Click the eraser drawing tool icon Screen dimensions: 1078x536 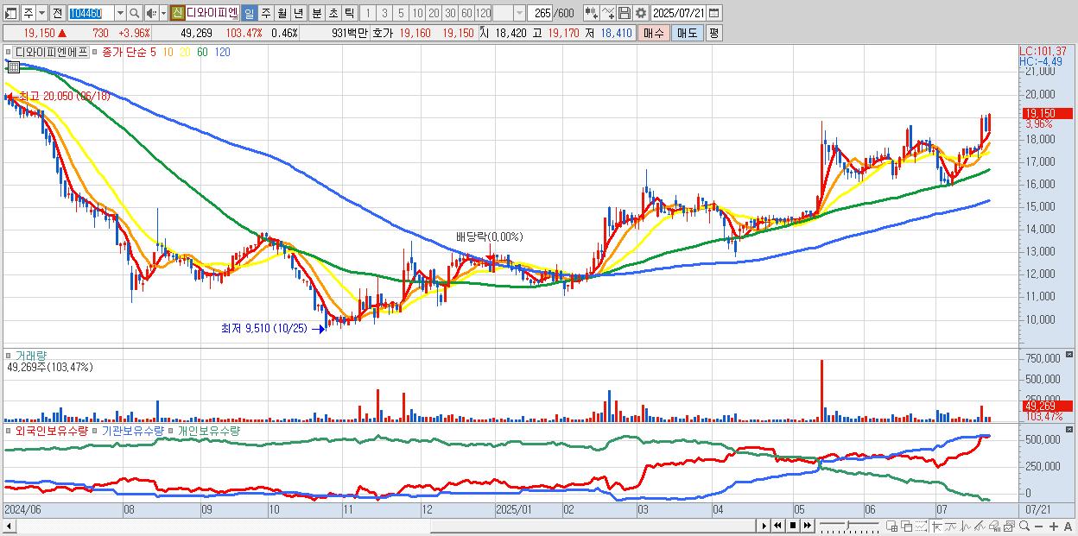(994, 526)
